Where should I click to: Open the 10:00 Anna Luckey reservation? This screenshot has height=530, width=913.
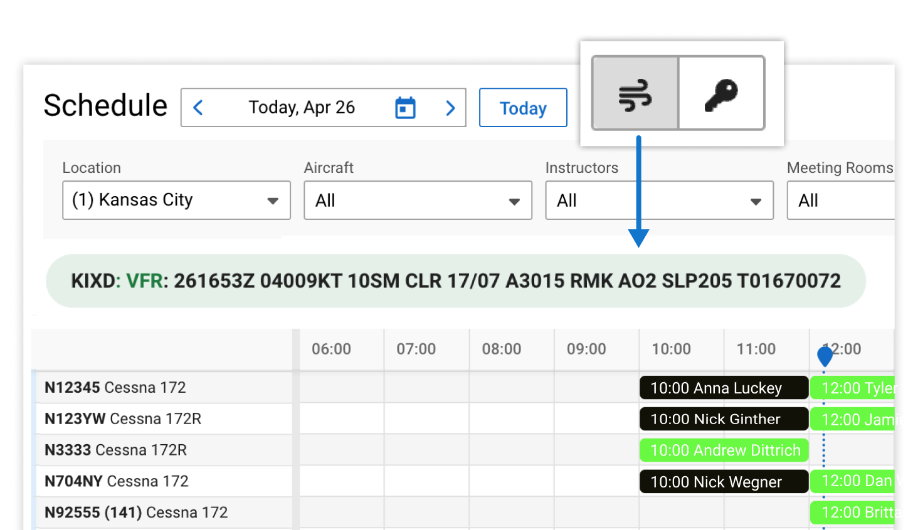click(724, 388)
